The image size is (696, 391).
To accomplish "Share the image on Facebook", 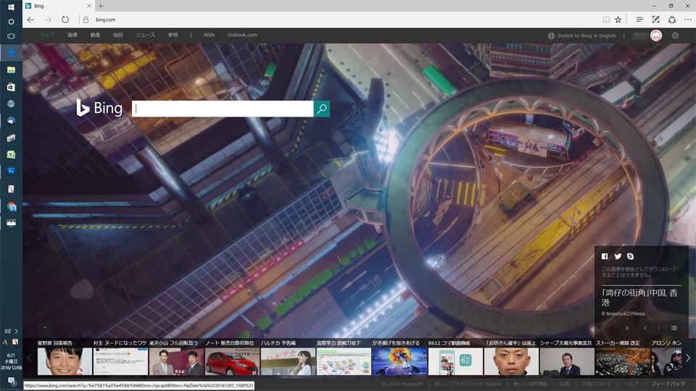I will point(605,256).
